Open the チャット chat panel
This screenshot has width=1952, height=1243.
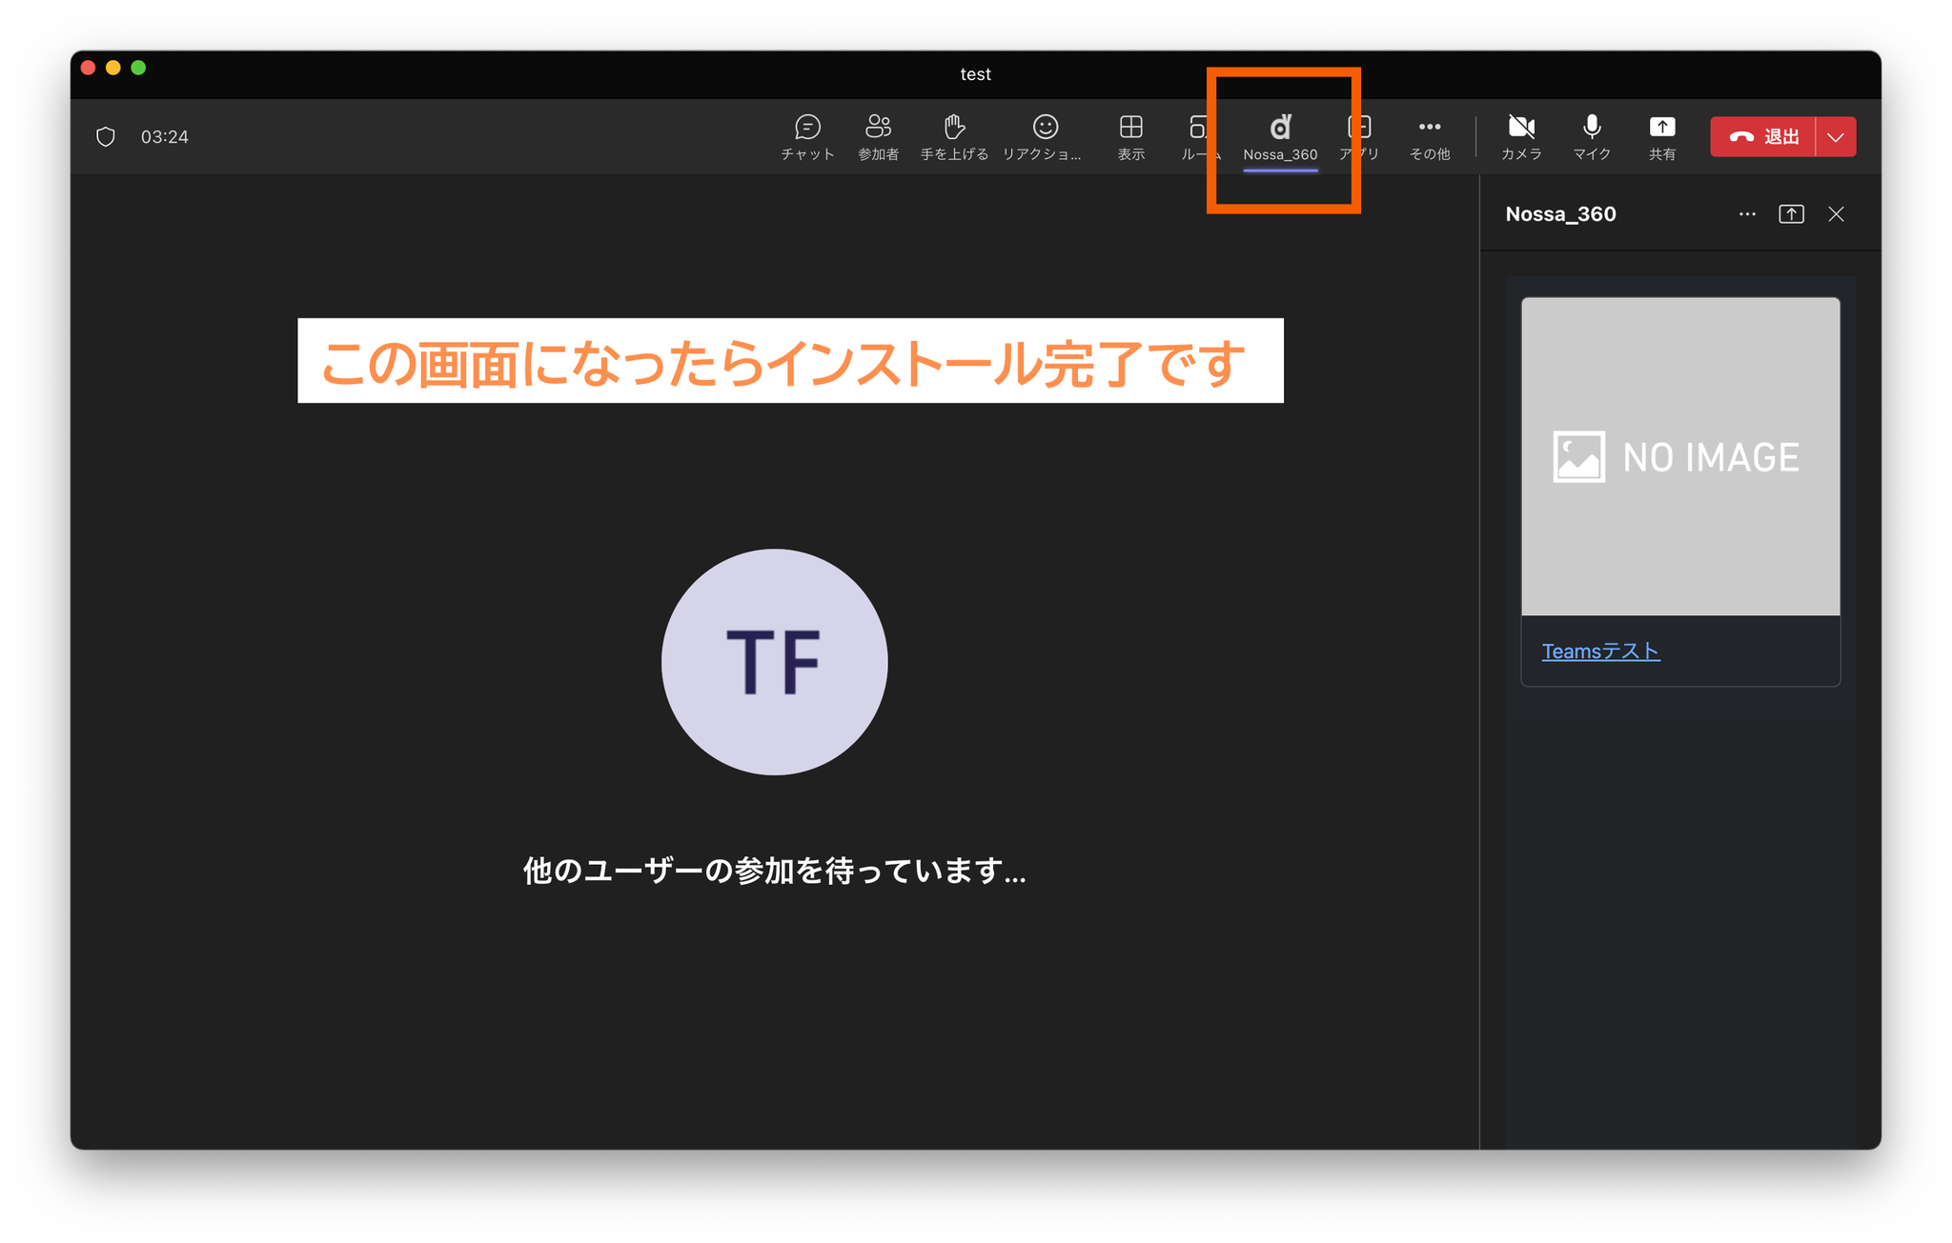pyautogui.click(x=807, y=136)
